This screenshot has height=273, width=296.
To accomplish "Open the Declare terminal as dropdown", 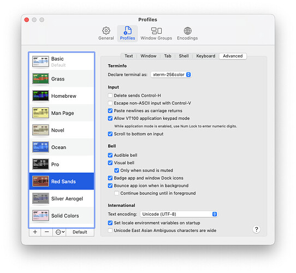I will [171, 75].
